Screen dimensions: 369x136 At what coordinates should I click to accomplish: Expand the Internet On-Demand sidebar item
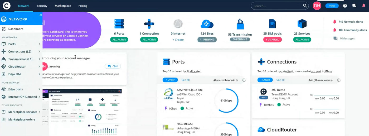point(39,97)
